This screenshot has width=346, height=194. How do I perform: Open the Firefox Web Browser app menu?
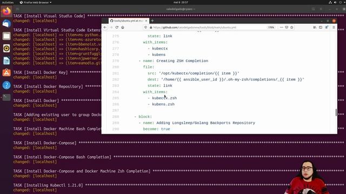coord(35,2)
